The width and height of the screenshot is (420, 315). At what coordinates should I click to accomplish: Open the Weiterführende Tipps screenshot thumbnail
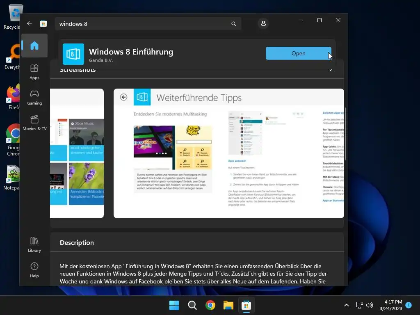(x=228, y=153)
